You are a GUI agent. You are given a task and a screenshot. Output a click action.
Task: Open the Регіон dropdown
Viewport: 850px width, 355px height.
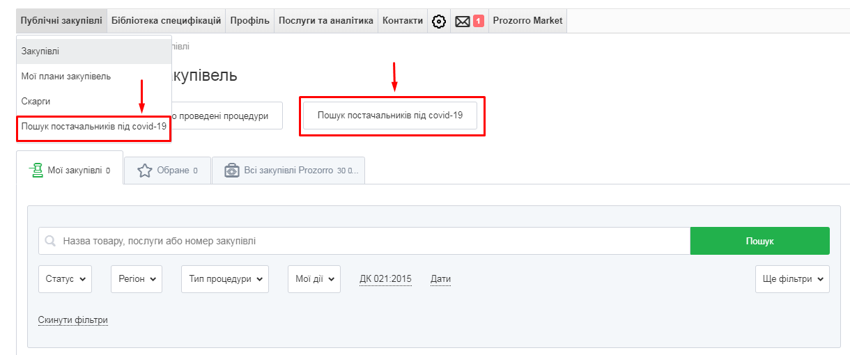[x=136, y=279]
